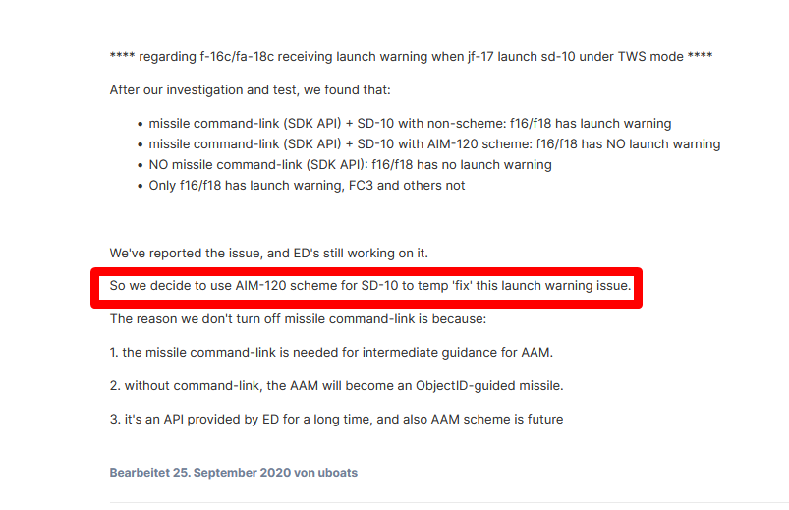Click the bullet about SD-10 with non-scheme

click(x=410, y=124)
